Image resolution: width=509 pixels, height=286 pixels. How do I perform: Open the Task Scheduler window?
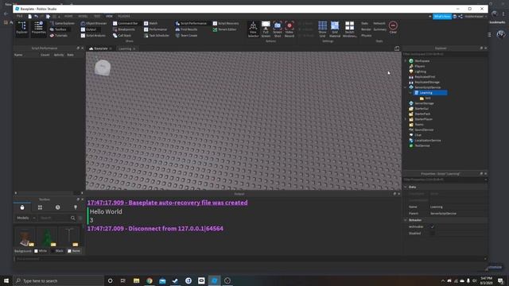coord(157,35)
